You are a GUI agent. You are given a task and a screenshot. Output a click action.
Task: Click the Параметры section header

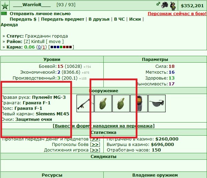tap(155, 59)
